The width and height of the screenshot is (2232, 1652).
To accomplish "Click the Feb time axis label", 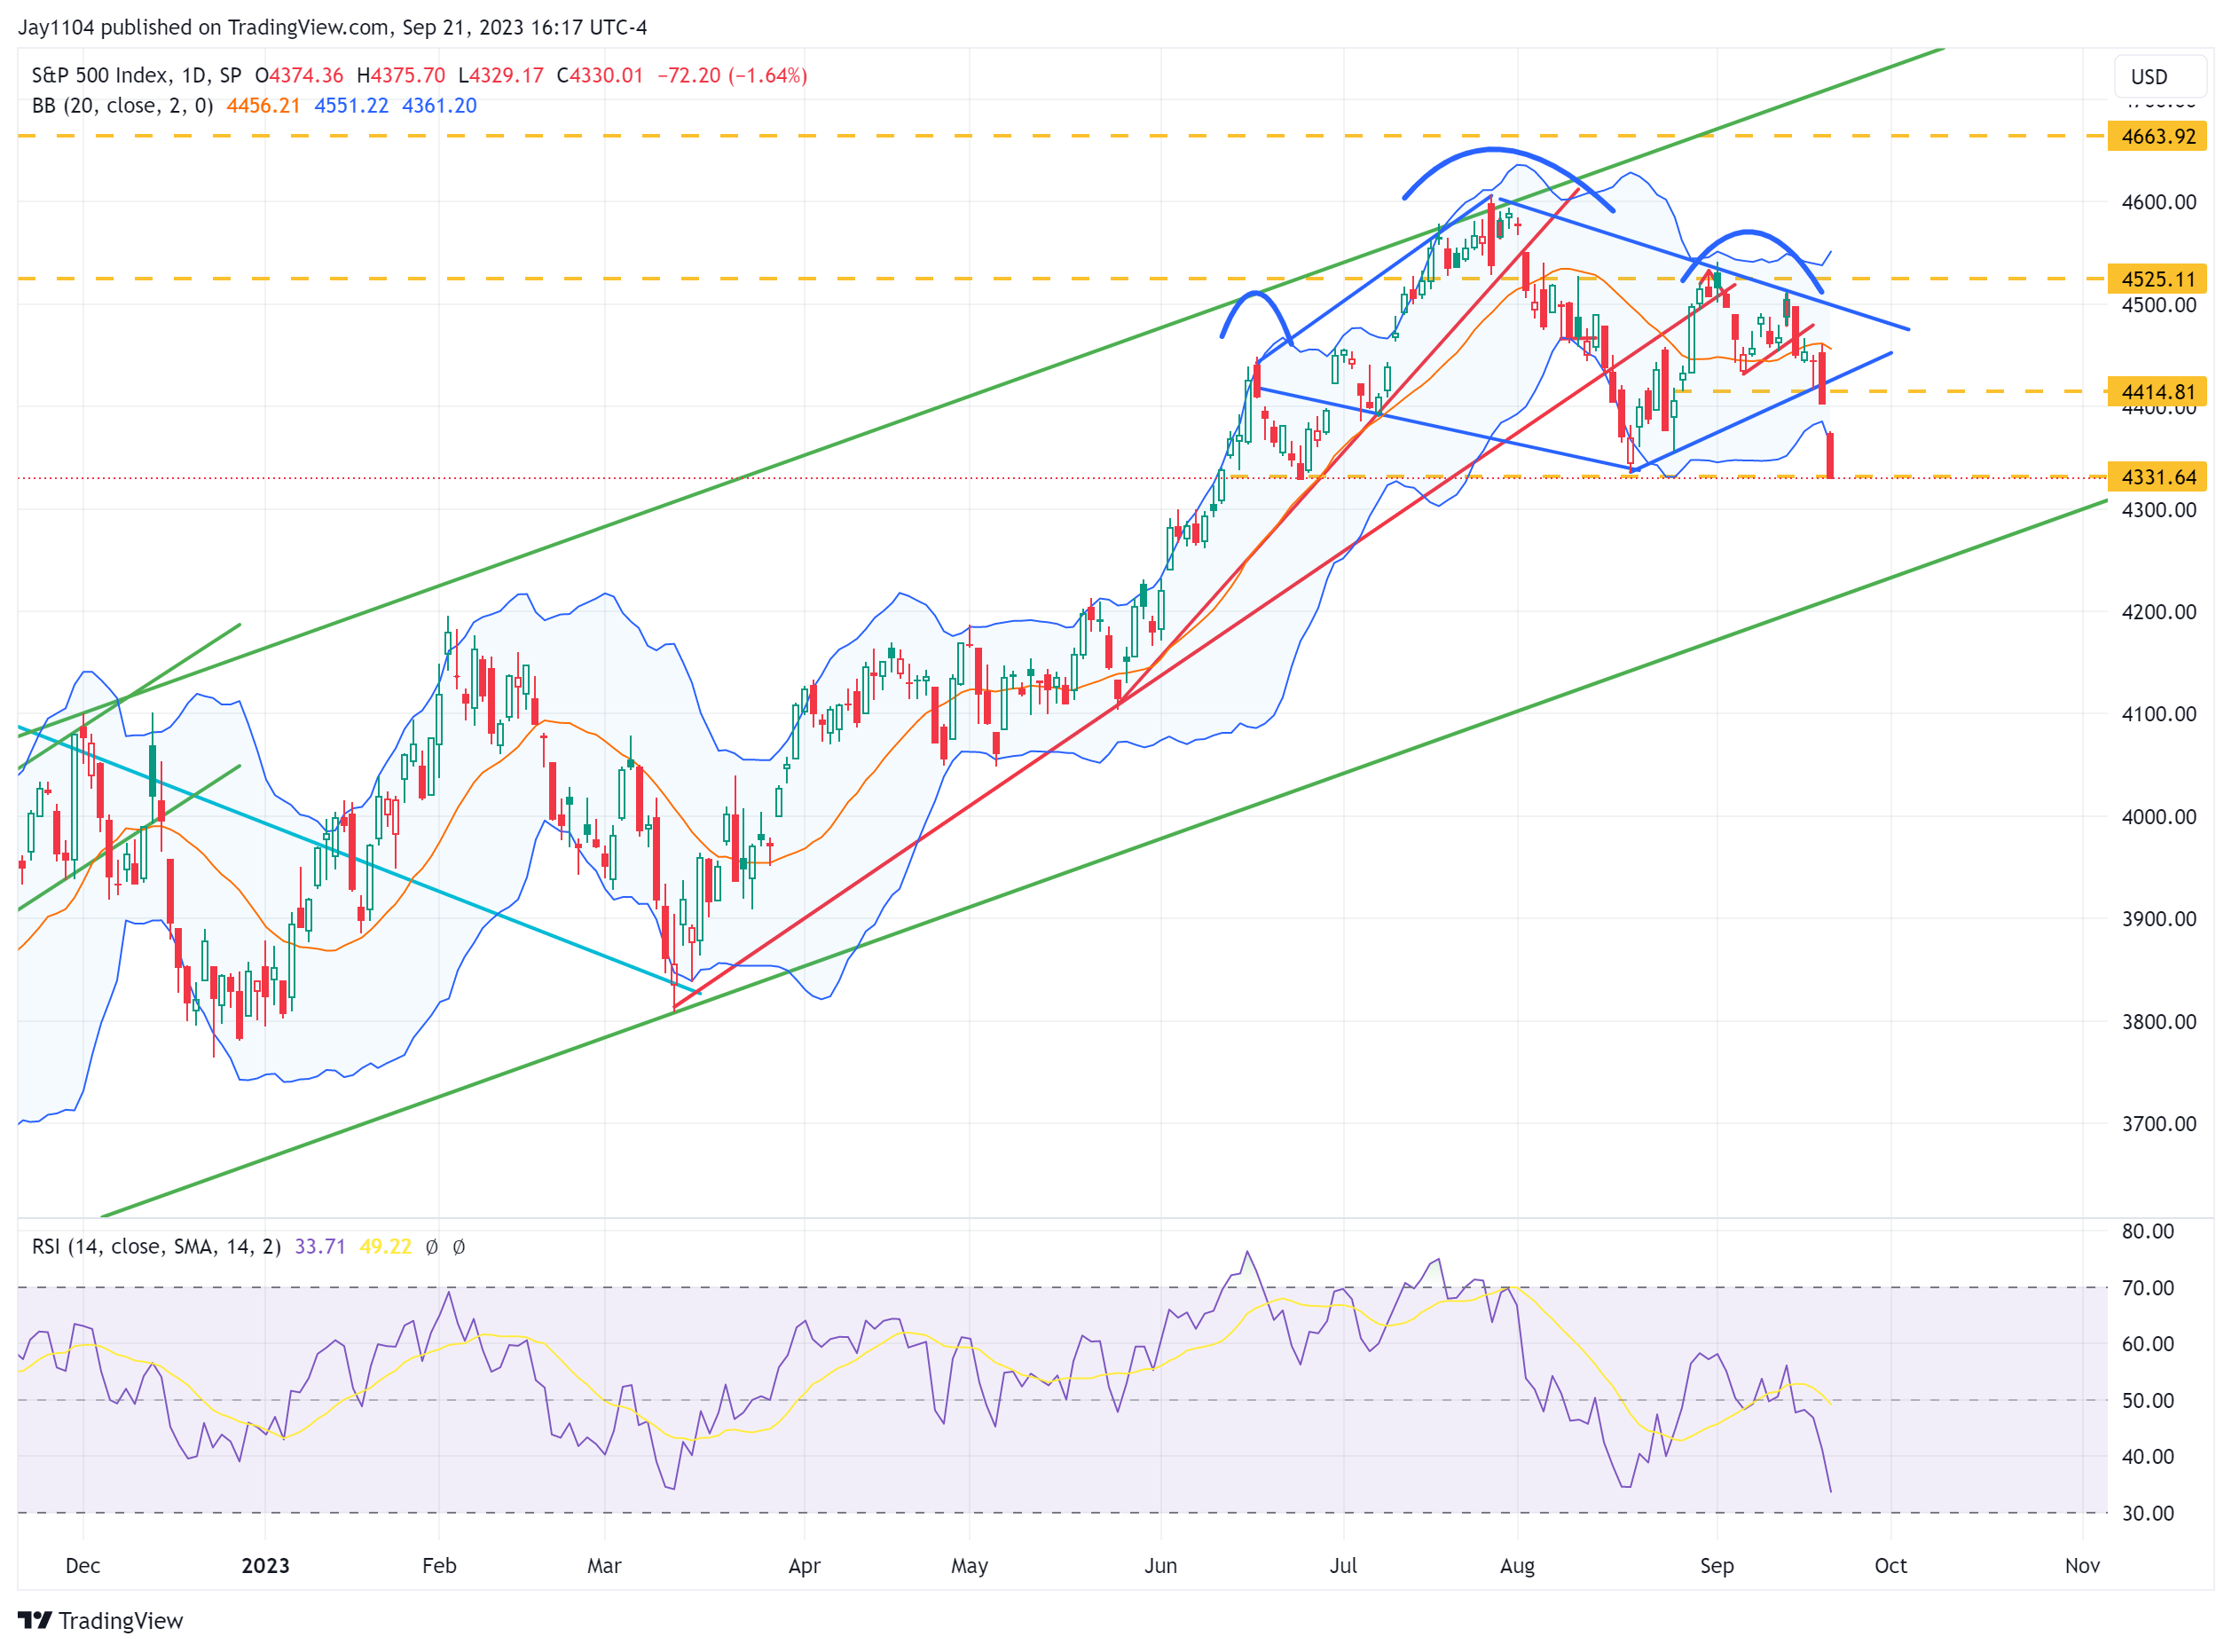I will coord(439,1566).
